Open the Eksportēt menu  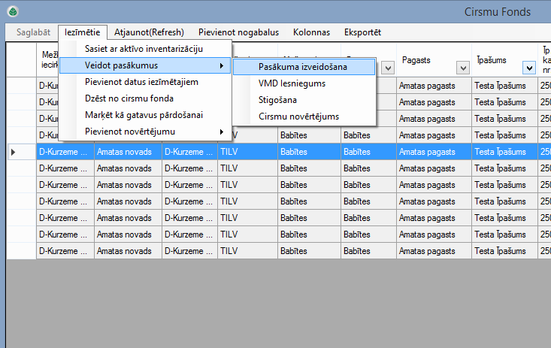362,32
